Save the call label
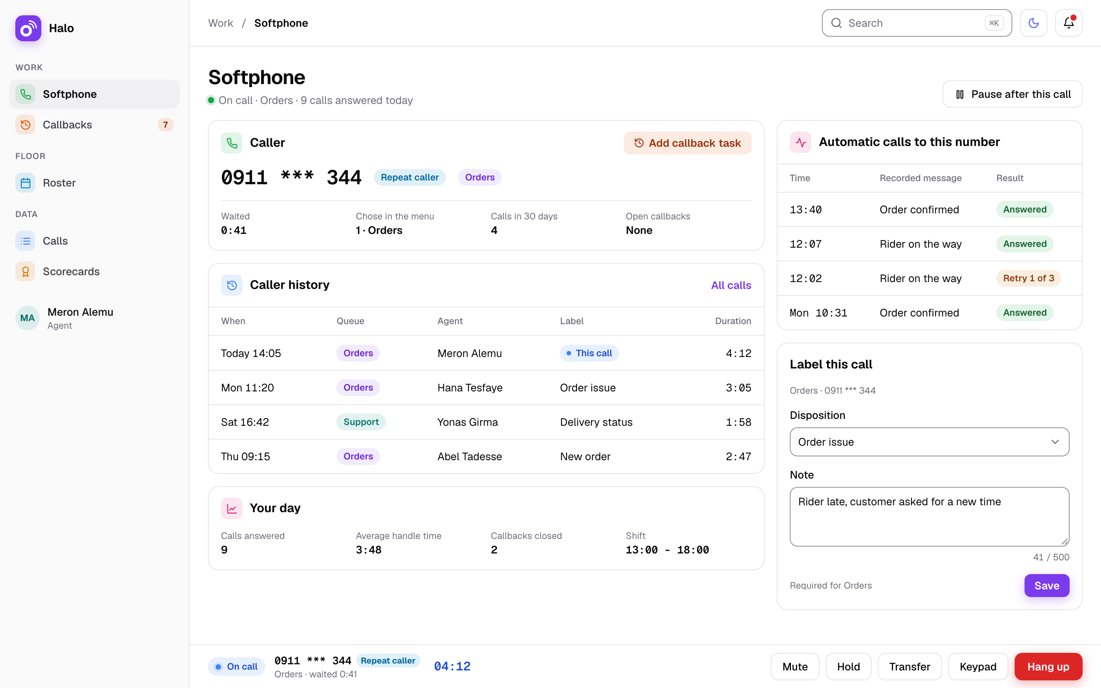 click(1046, 586)
